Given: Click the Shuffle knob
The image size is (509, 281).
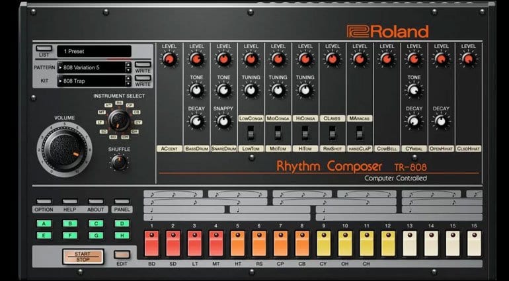Looking at the screenshot, I should click(119, 162).
